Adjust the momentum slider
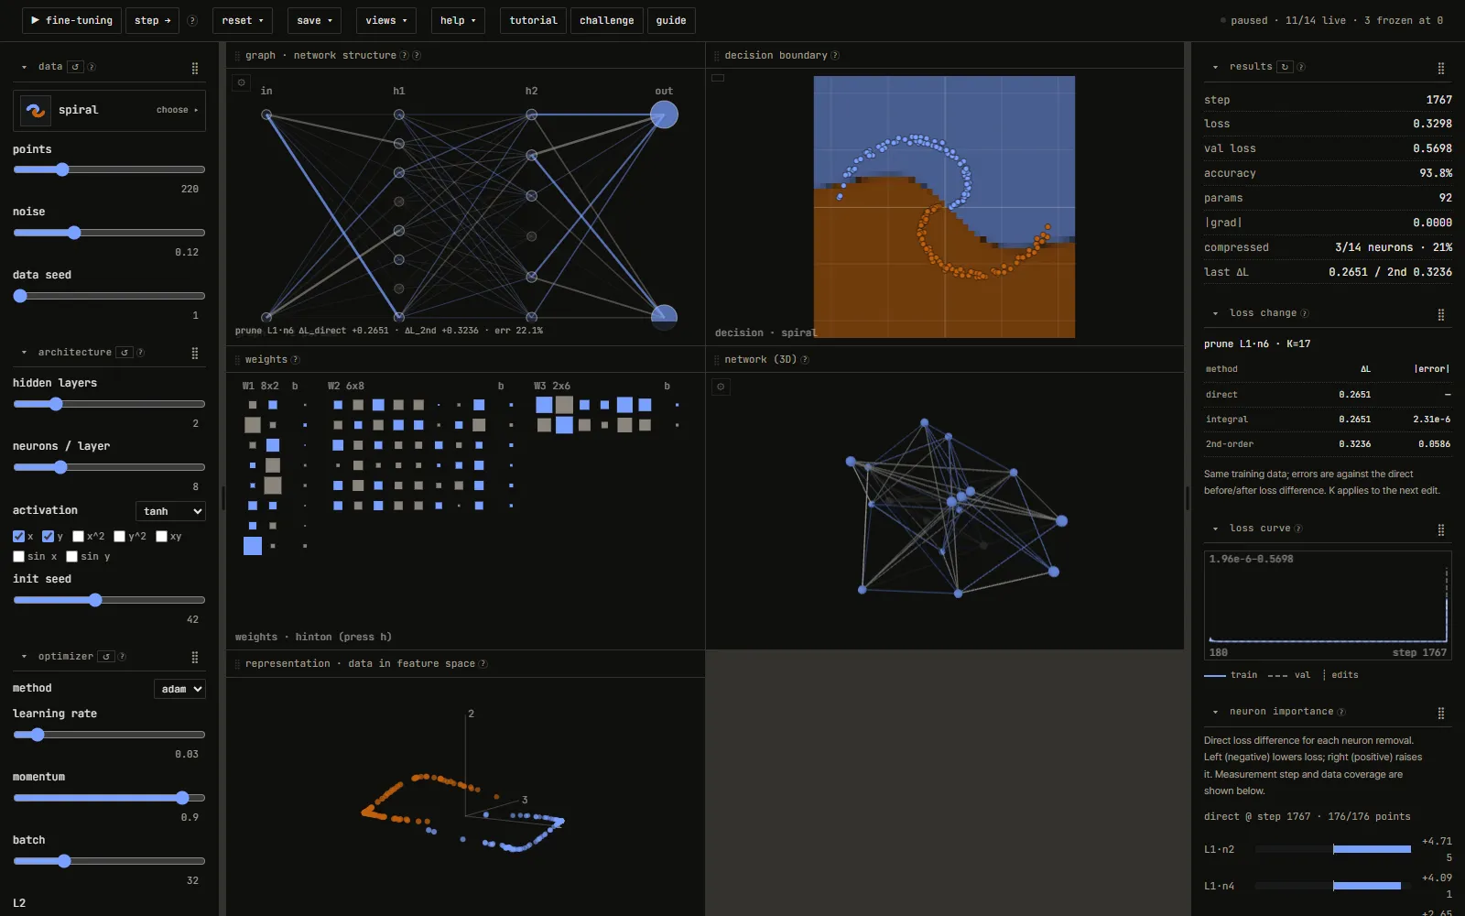Viewport: 1465px width, 916px height. pos(109,798)
